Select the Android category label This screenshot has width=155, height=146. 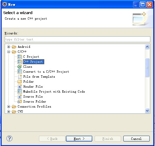pyautogui.click(x=24, y=47)
